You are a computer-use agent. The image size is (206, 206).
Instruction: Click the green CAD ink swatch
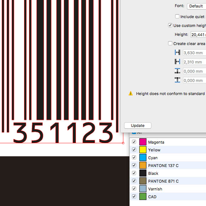tap(143, 196)
